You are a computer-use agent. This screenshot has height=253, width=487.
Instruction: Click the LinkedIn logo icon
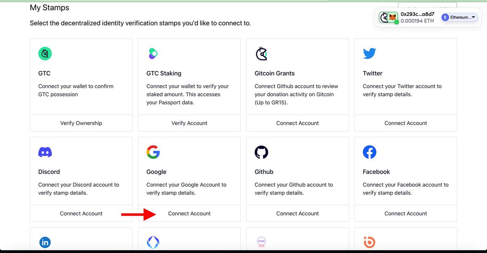coord(45,242)
